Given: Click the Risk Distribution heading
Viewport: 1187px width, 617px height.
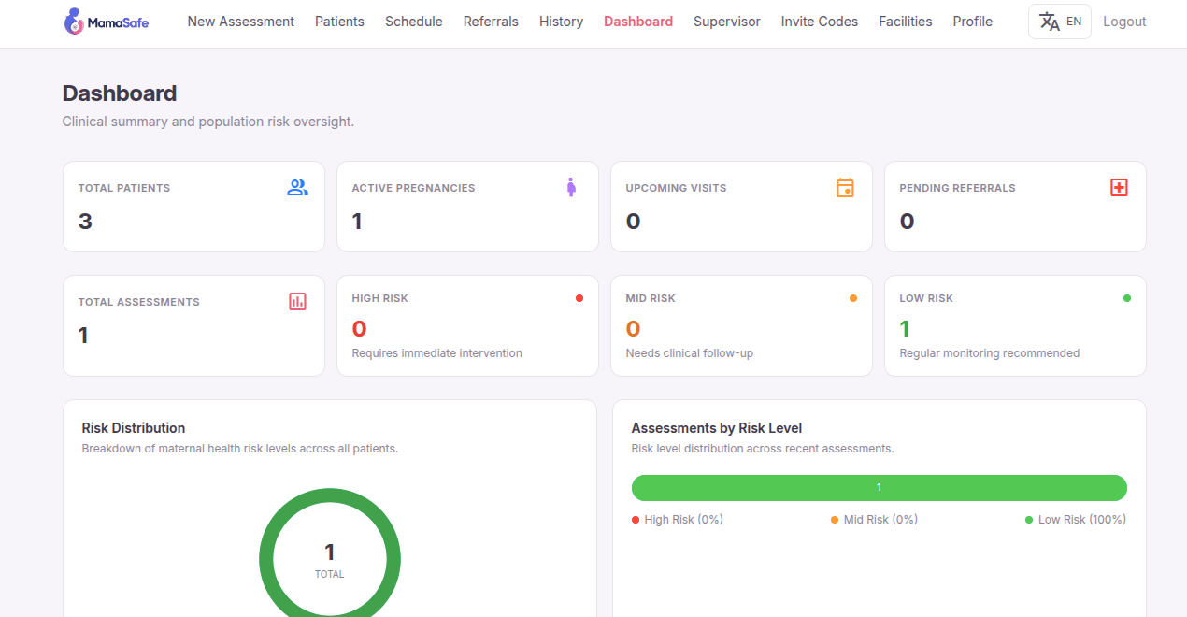Looking at the screenshot, I should (x=134, y=428).
